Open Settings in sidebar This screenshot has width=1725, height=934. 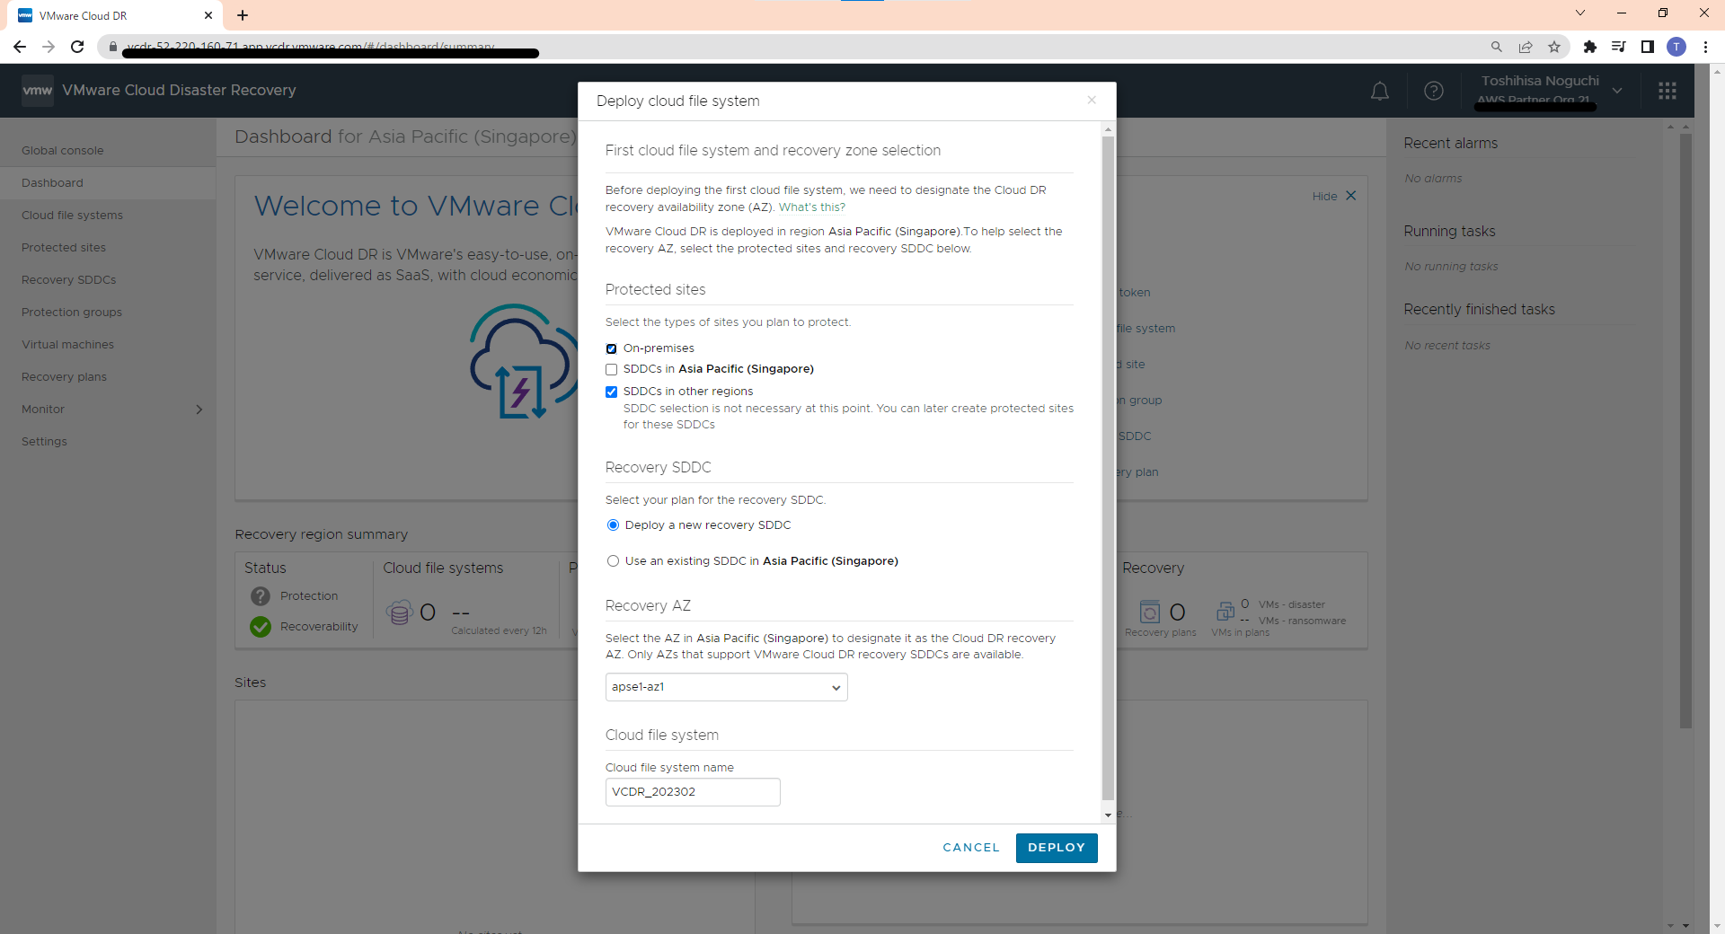click(44, 442)
